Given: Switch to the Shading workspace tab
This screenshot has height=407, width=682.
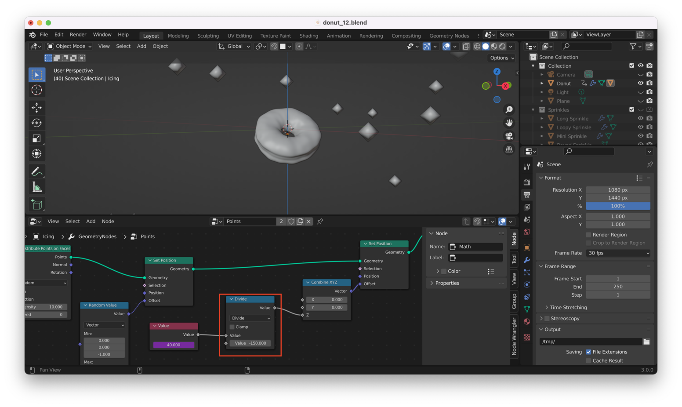Looking at the screenshot, I should 308,36.
